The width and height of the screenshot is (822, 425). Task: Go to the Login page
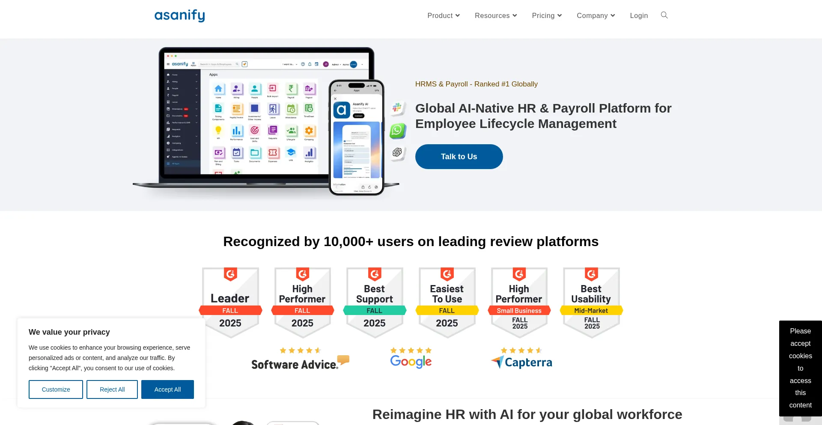639,16
